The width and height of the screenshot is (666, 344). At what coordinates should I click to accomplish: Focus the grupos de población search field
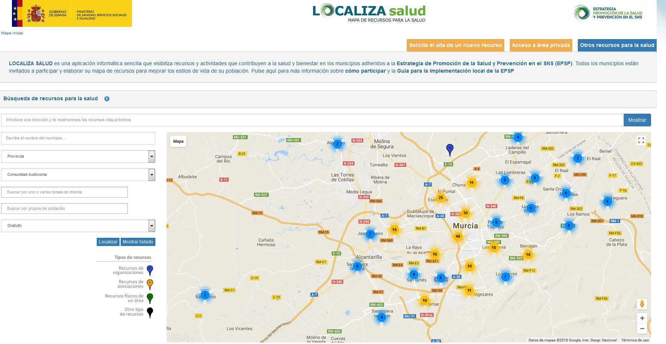(x=64, y=209)
